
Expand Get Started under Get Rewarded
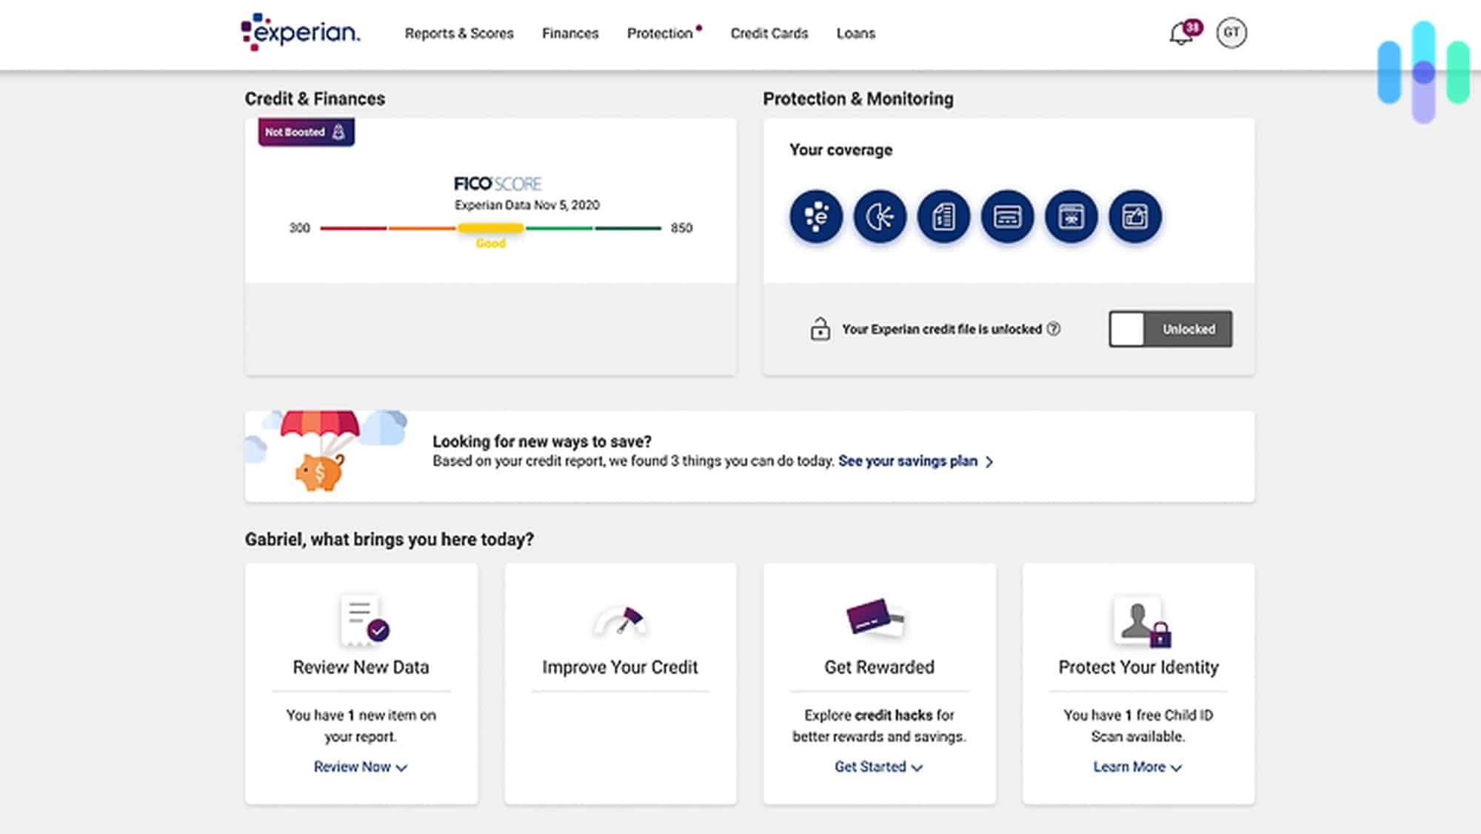[879, 767]
